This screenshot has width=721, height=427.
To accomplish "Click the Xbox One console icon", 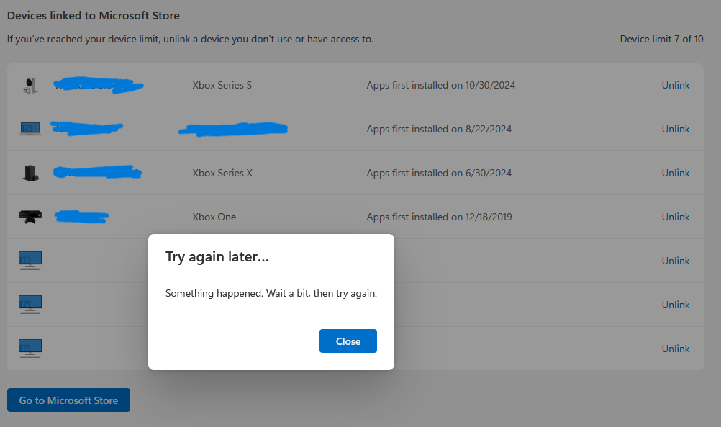I will [x=30, y=216].
